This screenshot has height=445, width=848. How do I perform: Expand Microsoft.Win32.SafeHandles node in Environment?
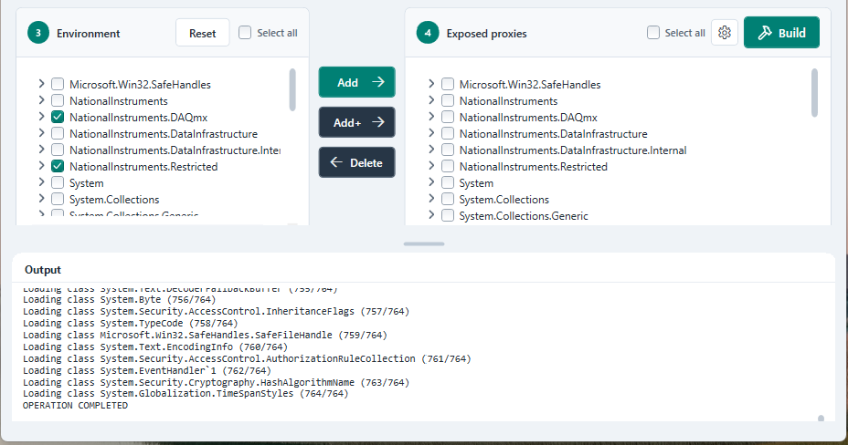(x=42, y=84)
